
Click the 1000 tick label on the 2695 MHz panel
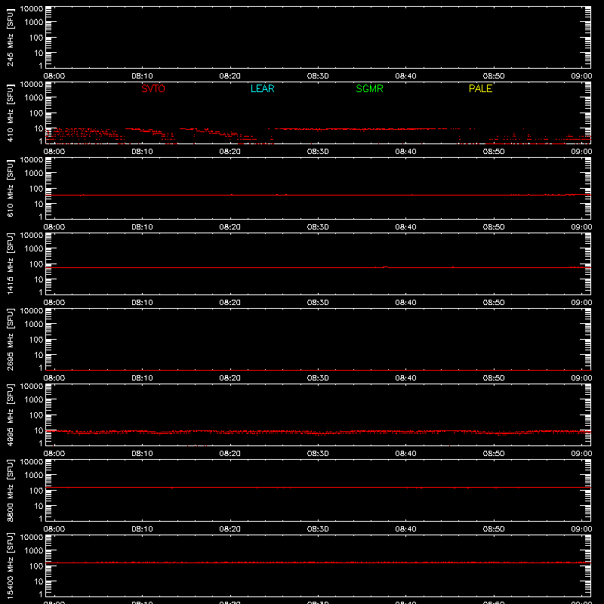tap(34, 325)
